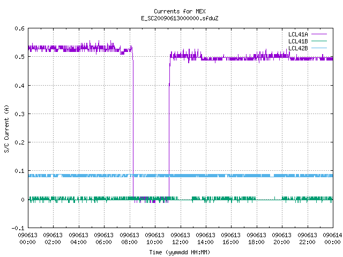Click the y-axis tick value -0.1
This screenshot has width=343, height=257.
[18, 228]
